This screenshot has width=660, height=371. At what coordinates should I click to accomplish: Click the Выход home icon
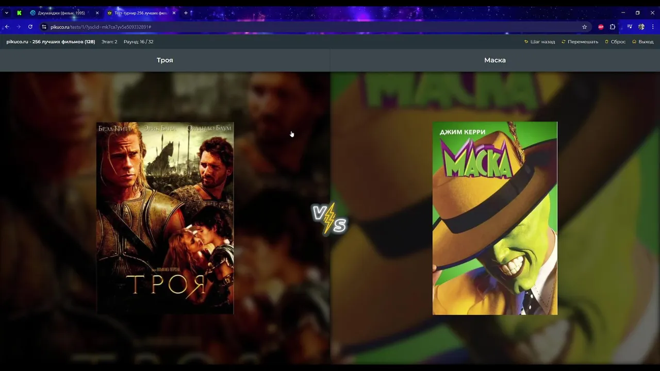point(634,42)
